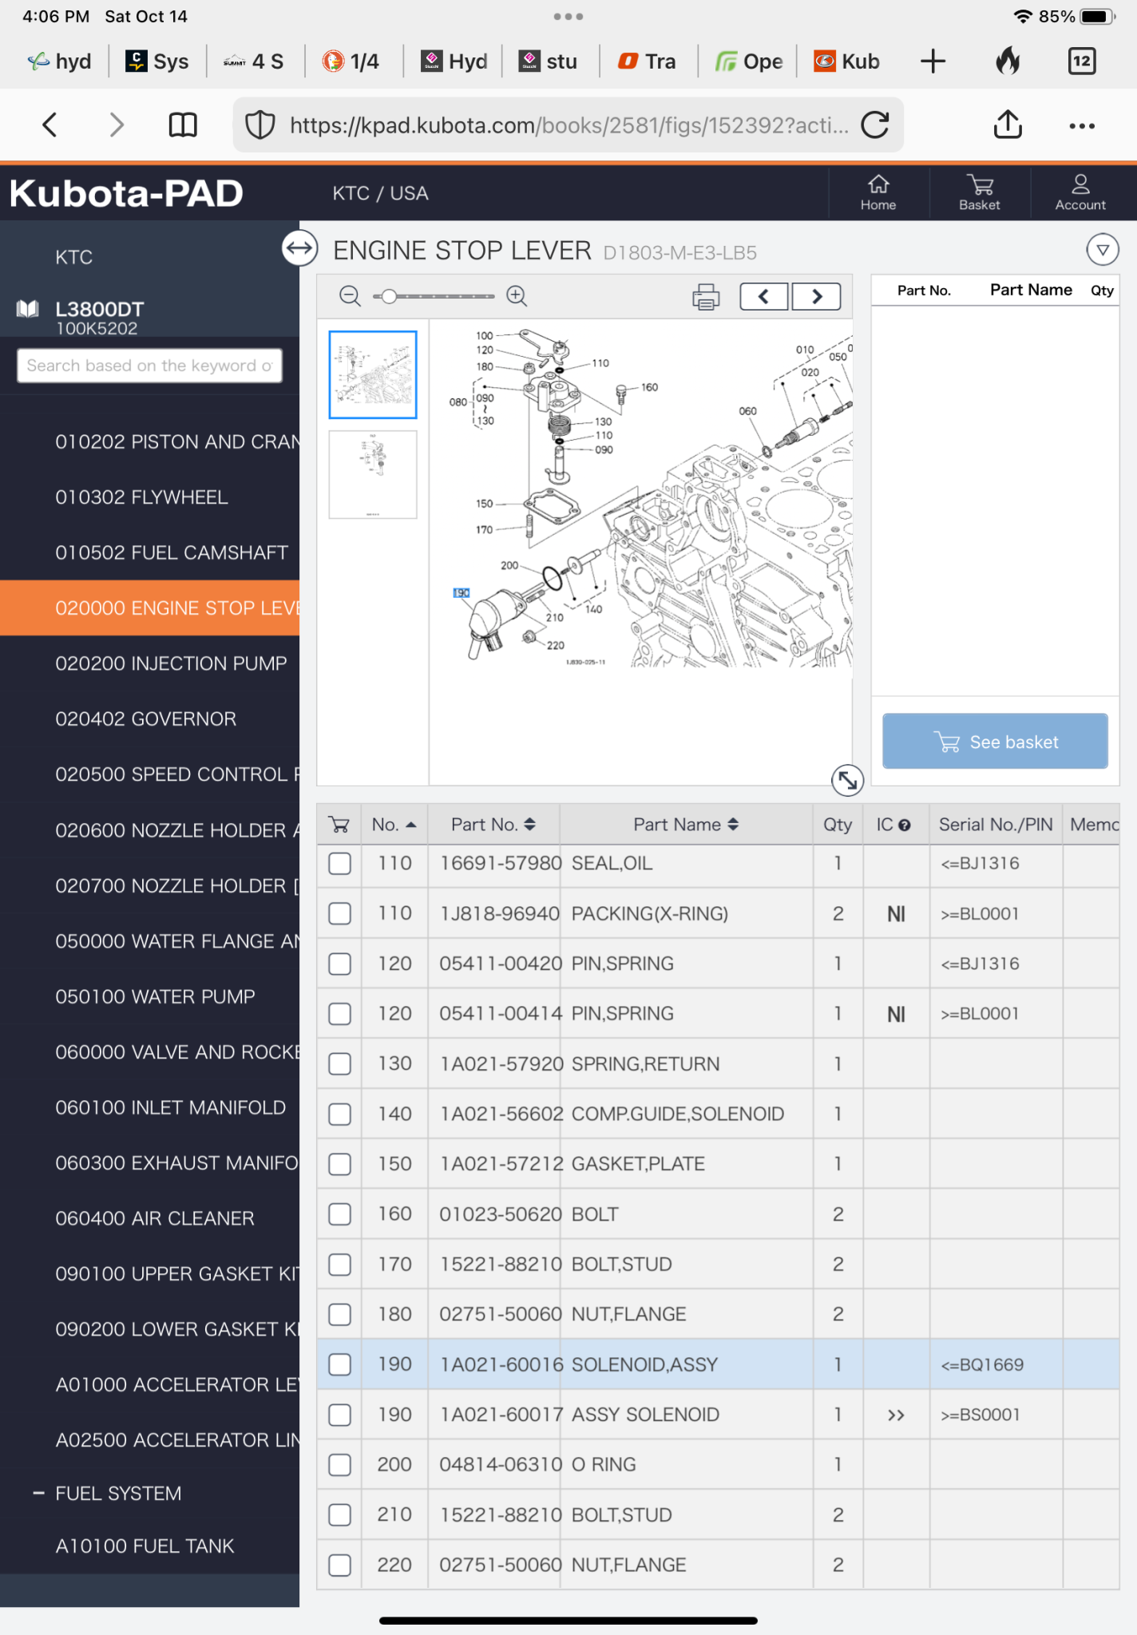Tick the SEAL,OIL part checkbox
The image size is (1137, 1635).
(340, 864)
